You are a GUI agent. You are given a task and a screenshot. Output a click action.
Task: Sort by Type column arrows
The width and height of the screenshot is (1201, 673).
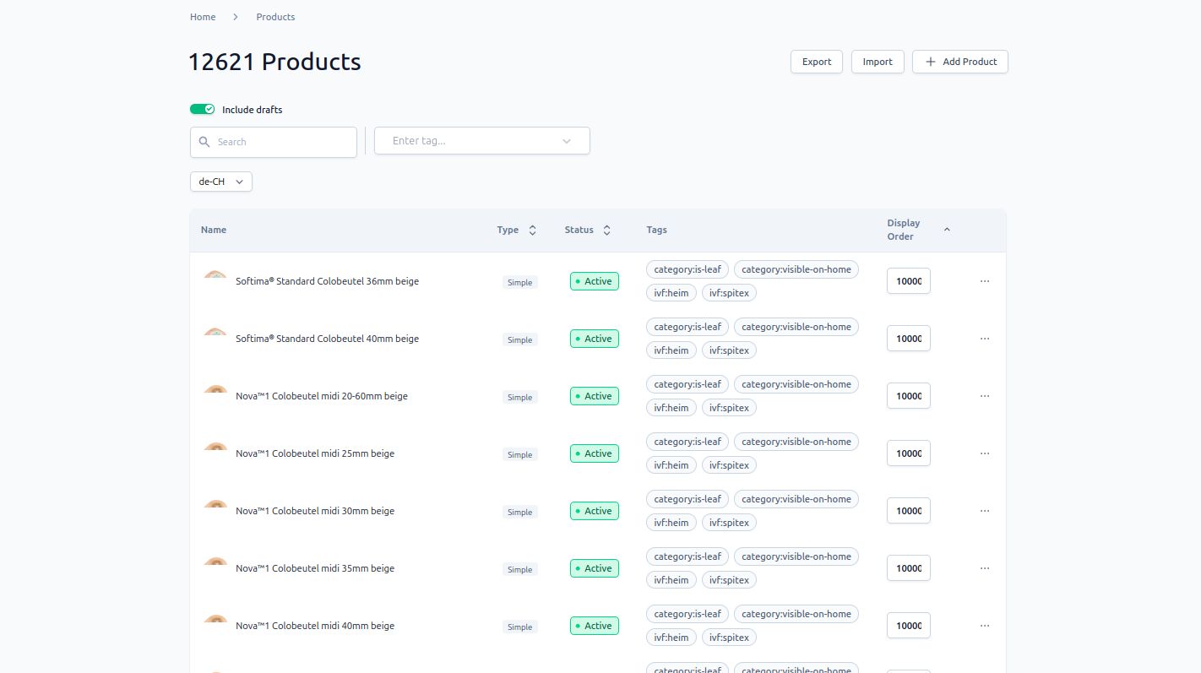click(x=532, y=230)
